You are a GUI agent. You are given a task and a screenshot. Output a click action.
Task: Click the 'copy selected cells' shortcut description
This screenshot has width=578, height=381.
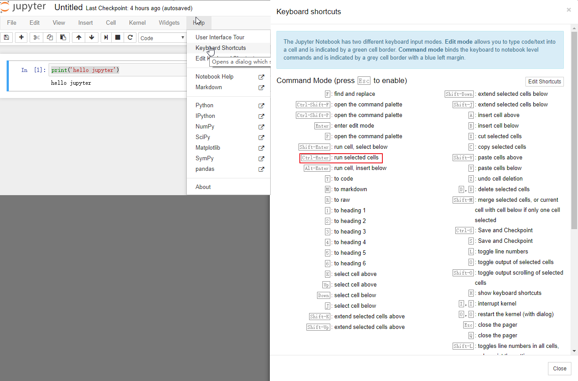[502, 147]
